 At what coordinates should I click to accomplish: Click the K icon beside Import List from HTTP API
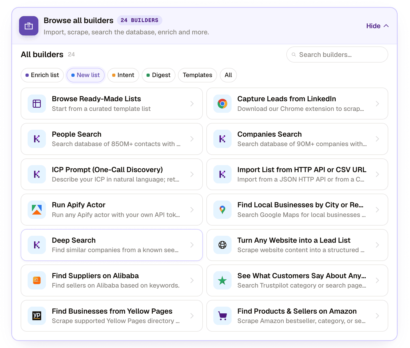[222, 174]
